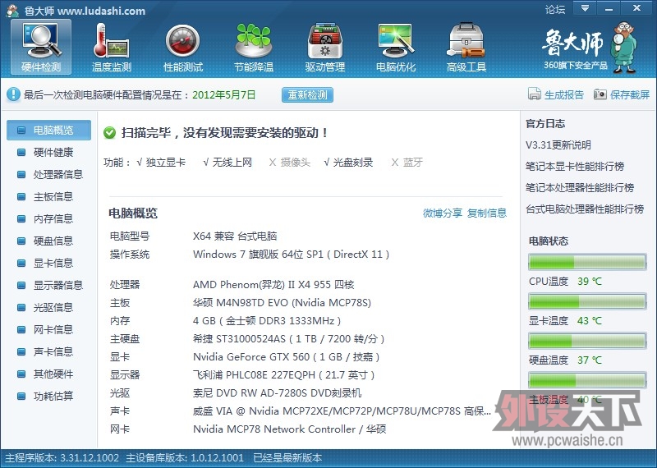
Task: Open the 电脑优化 PC optimization tool
Action: point(396,47)
